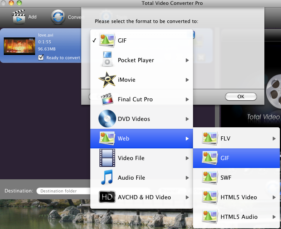Expand DVD Videos submenu arrow
Image resolution: width=281 pixels, height=229 pixels.
[187, 119]
